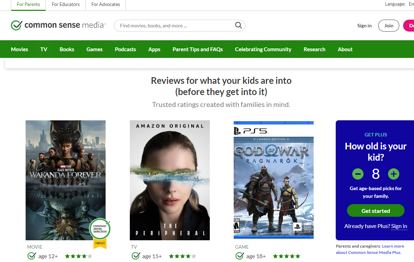
Task: Click checkmark icon beside age 12+
Action: click(32, 256)
